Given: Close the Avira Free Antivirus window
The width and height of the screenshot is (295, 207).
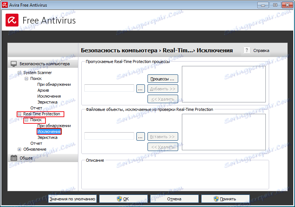Looking at the screenshot, I should coord(287,5).
